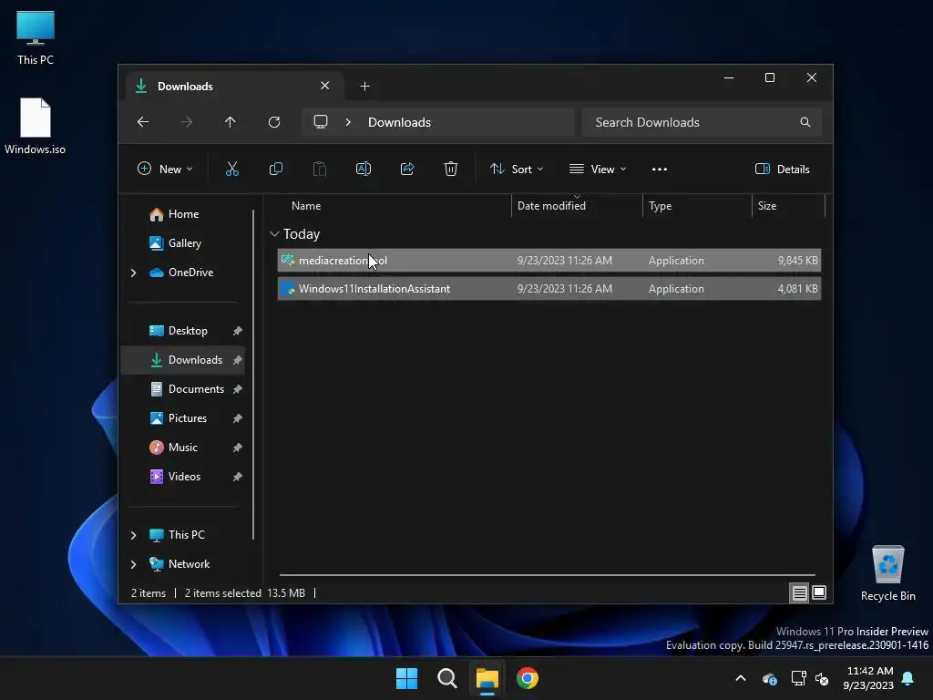This screenshot has width=933, height=700.
Task: Select Downloads in navigation pane
Action: (x=182, y=360)
